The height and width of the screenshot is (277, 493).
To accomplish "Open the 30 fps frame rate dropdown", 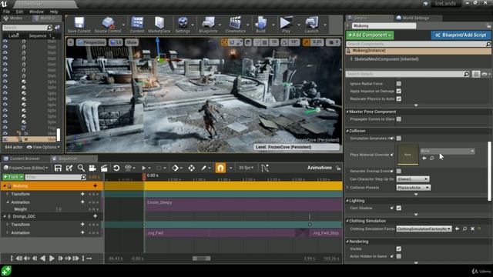I will pos(246,168).
